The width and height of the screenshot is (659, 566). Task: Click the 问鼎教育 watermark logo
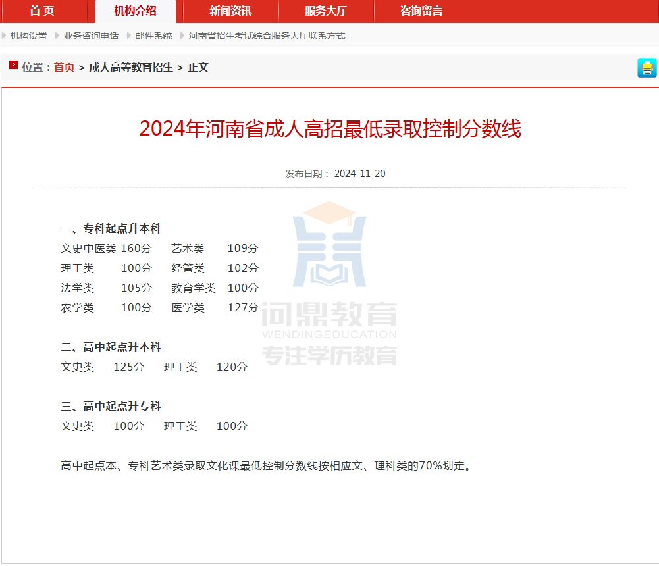pos(329,283)
